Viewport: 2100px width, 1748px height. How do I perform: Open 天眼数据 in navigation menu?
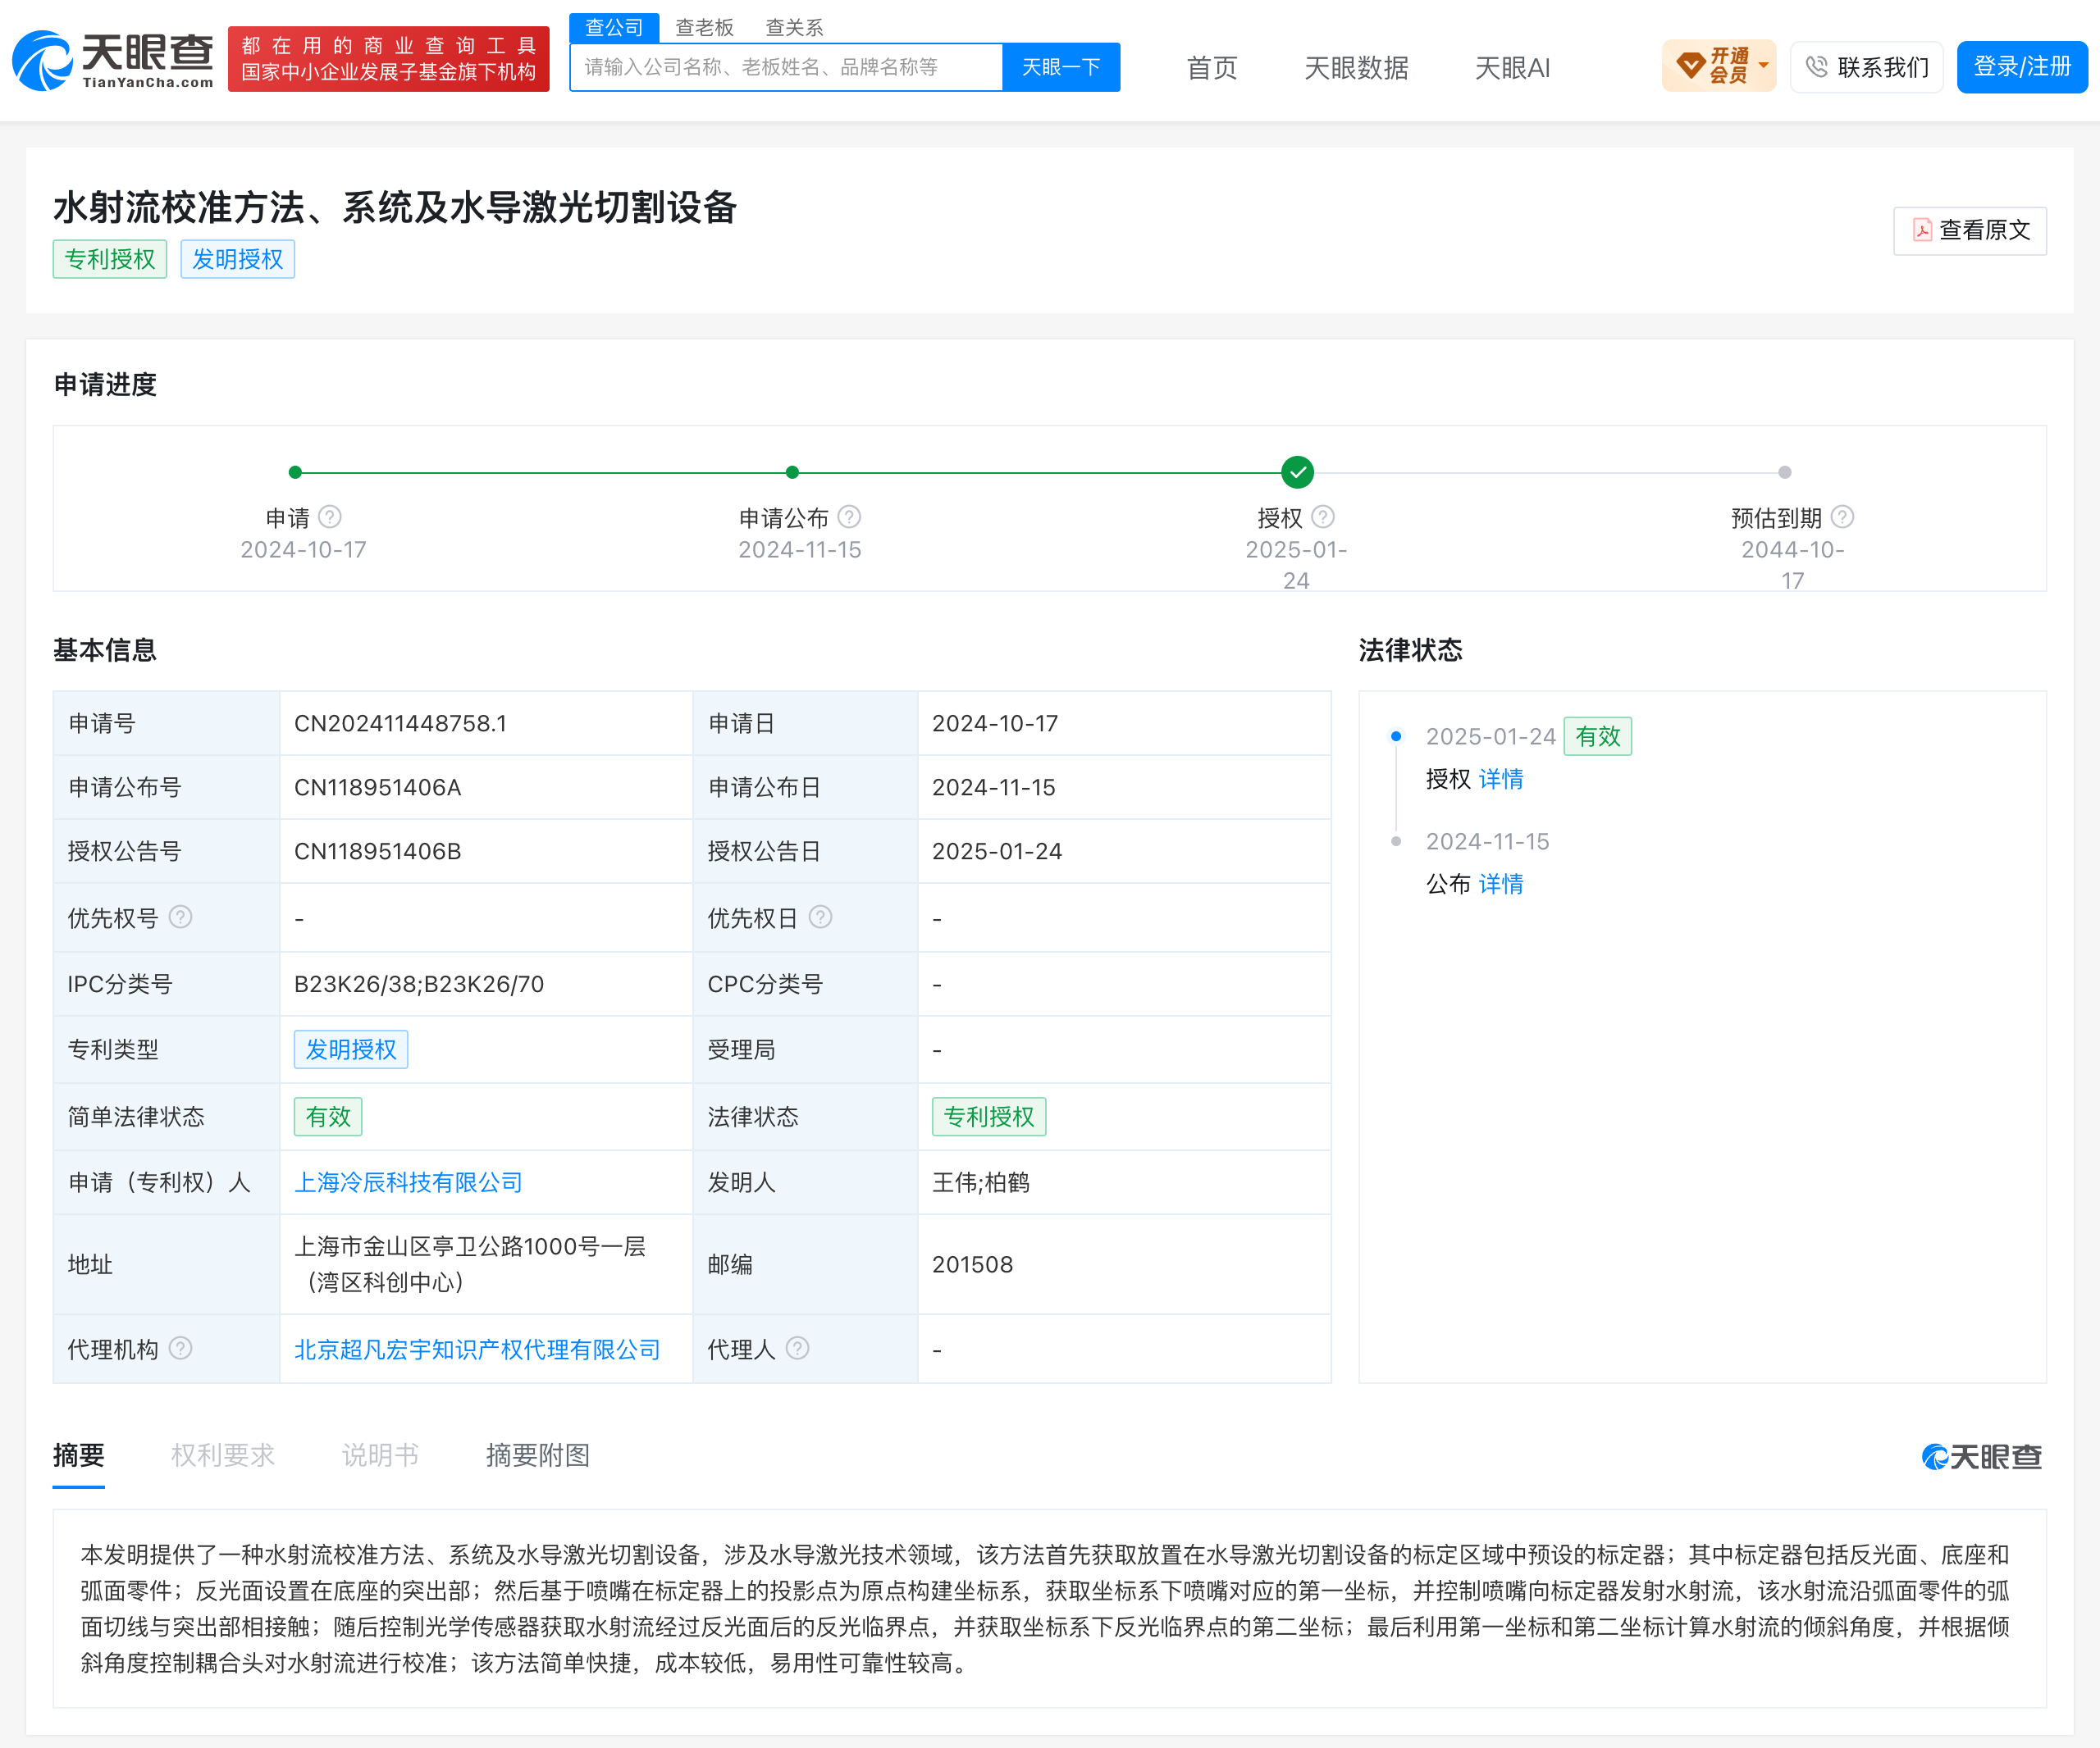[x=1356, y=68]
